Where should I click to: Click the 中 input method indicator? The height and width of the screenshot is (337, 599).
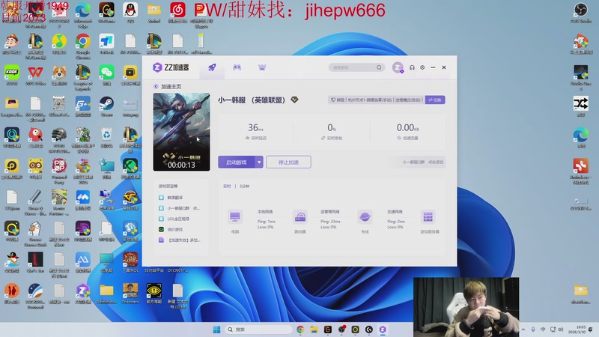[543, 330]
